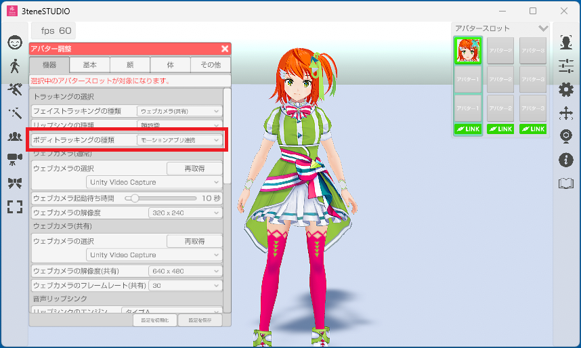
Task: Open the information icon
Action: coord(566,160)
